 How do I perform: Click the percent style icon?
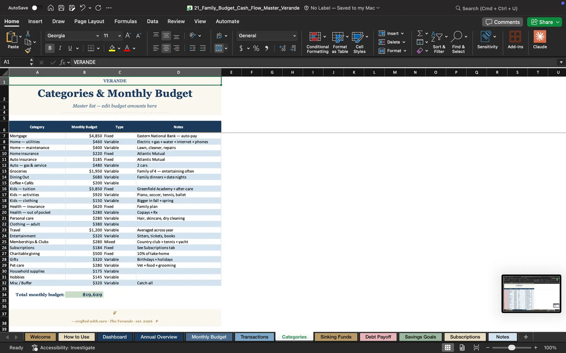(256, 48)
